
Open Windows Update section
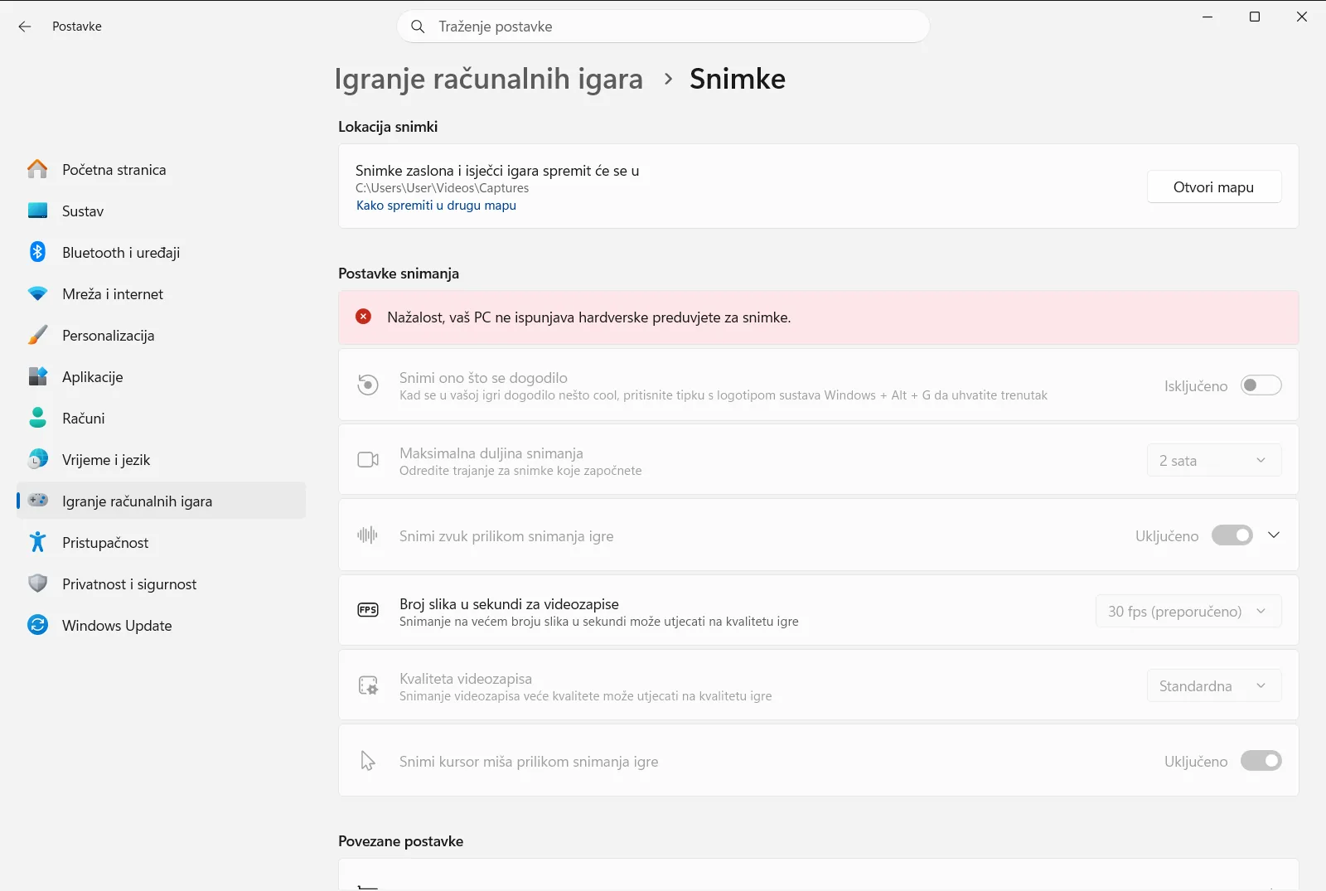pyautogui.click(x=162, y=625)
